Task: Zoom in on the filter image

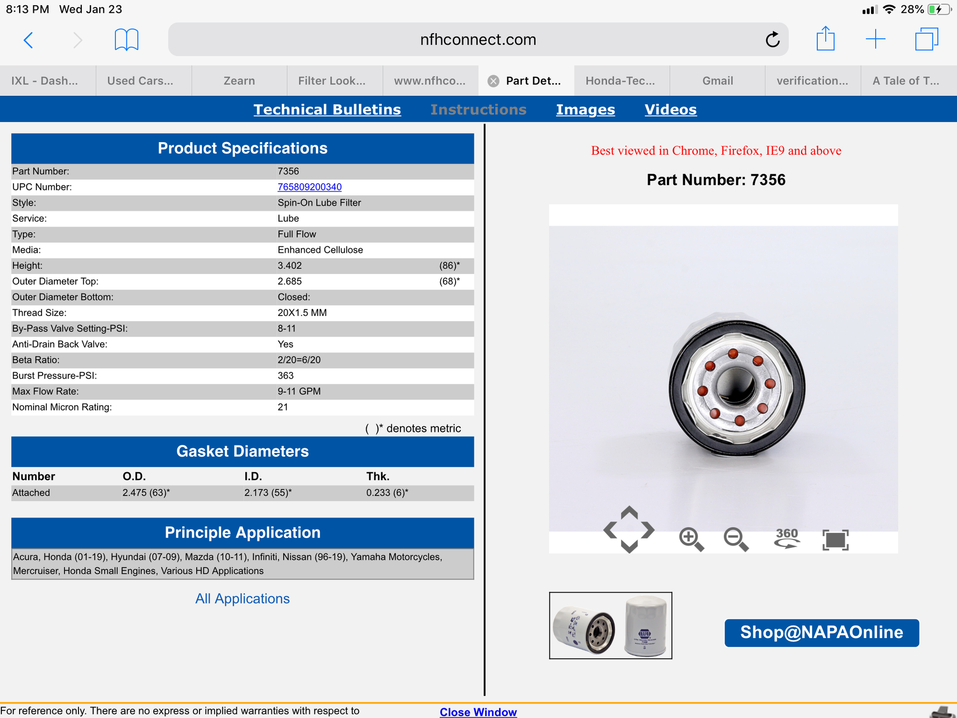Action: (691, 539)
